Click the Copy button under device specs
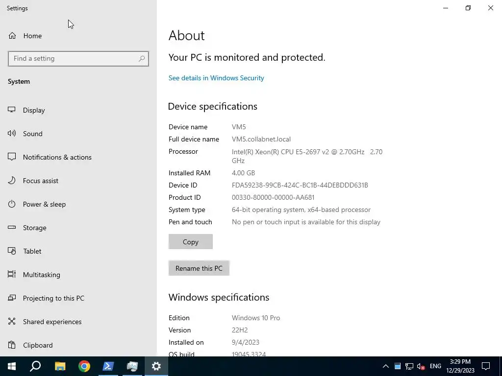The image size is (502, 376). (x=191, y=242)
